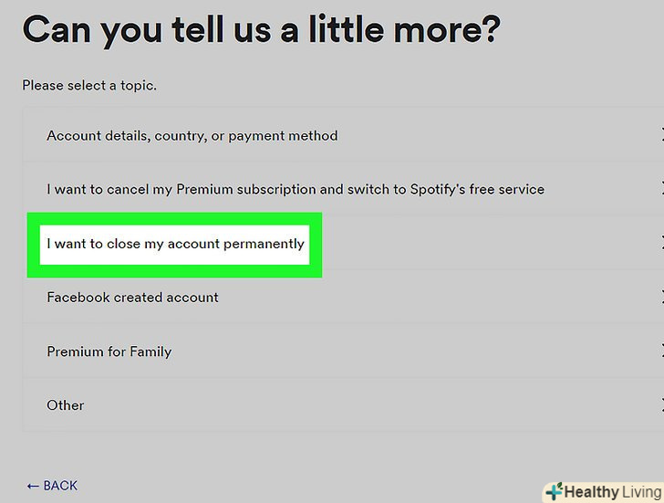
Task: Open chevron arrow on the Other row
Action: point(660,404)
